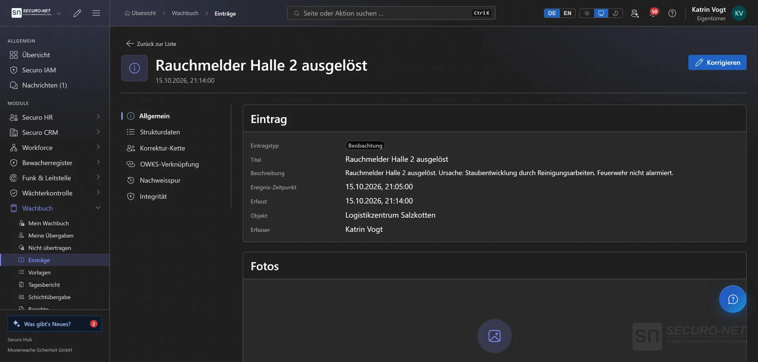The width and height of the screenshot is (758, 362).
Task: Click the Funk & Leitstelle radio icon
Action: (14, 178)
